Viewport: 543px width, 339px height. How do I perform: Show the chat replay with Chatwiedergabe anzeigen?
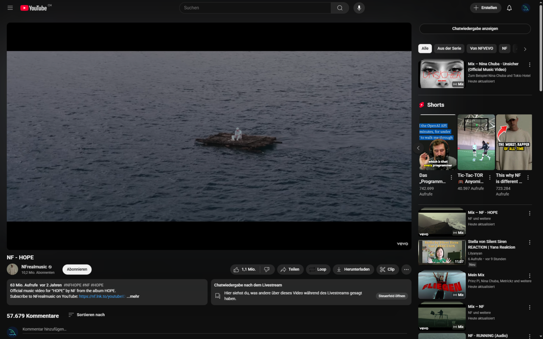pos(475,28)
